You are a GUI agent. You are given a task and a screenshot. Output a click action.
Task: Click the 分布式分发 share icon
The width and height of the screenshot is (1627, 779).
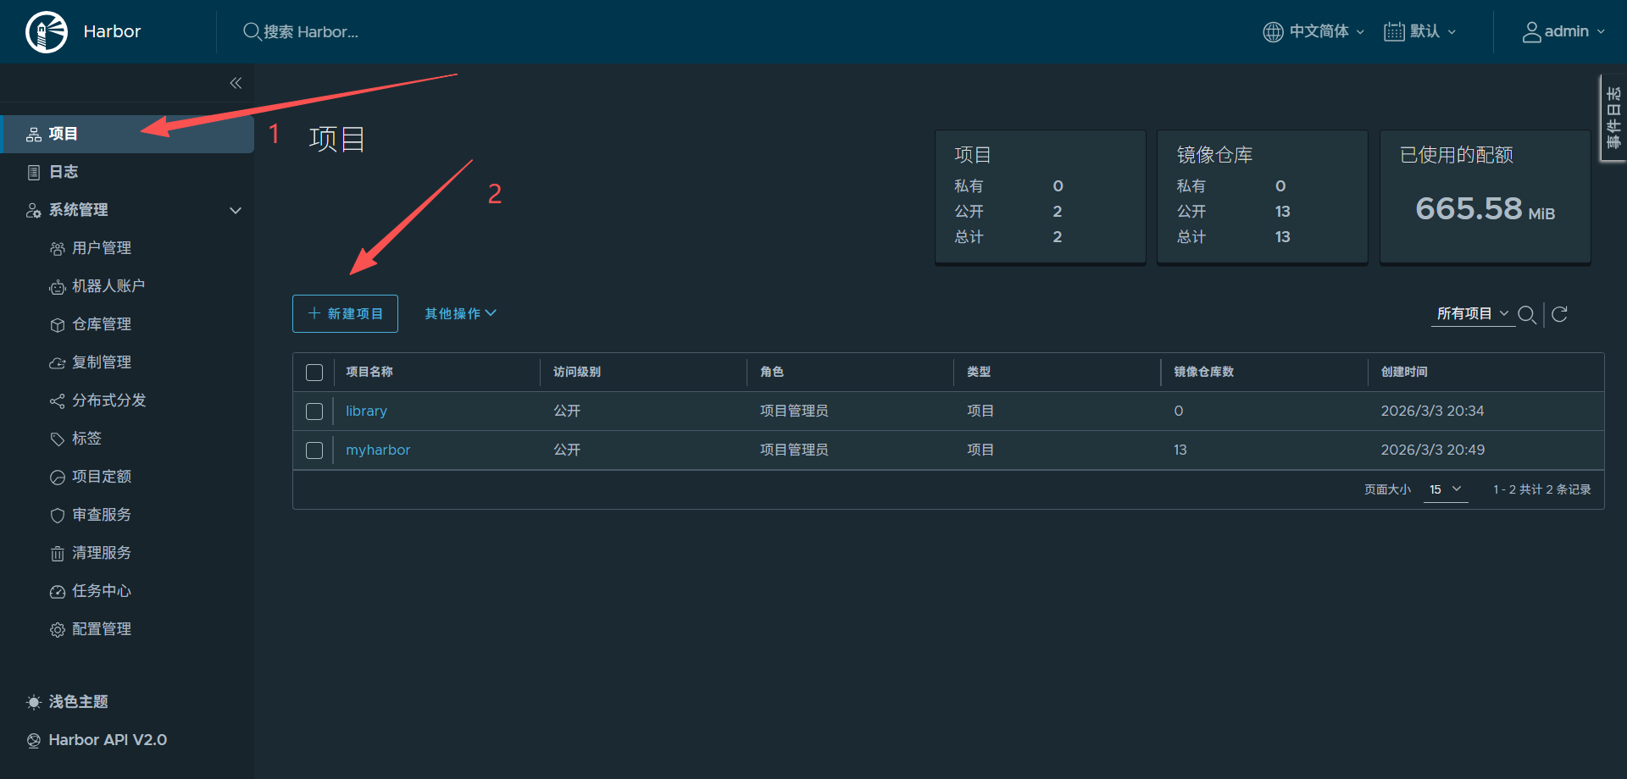click(57, 401)
